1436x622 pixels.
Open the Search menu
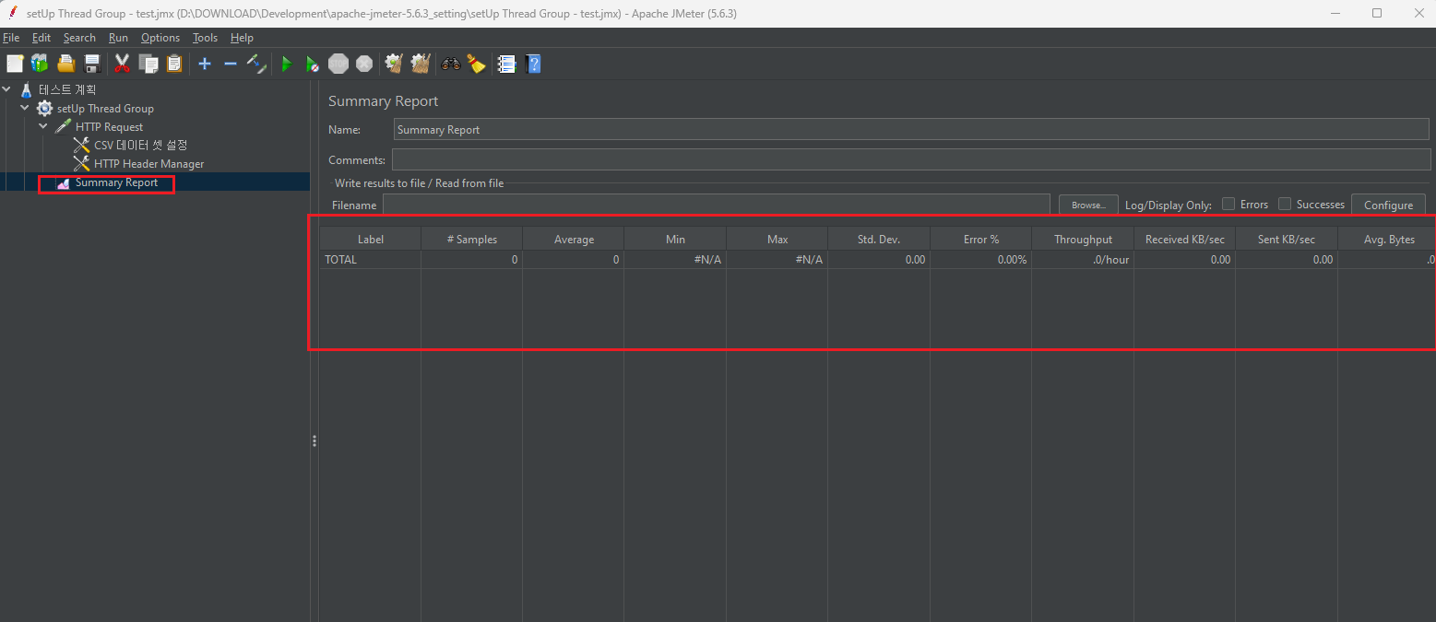[x=79, y=38]
